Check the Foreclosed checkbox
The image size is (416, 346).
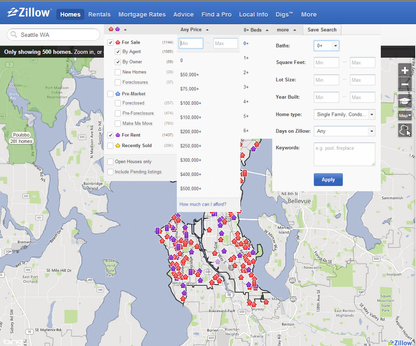coord(118,103)
